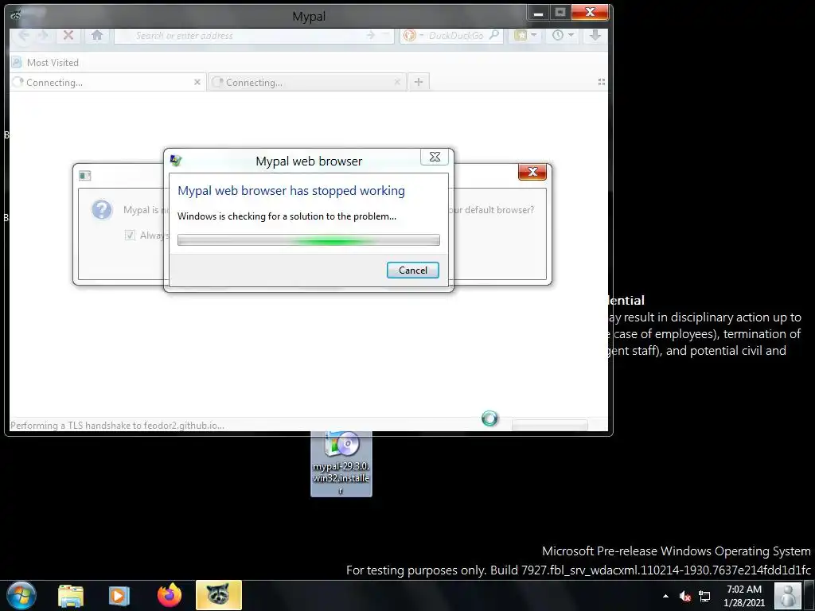Screen dimensions: 815x611
Task: Click the network tray icon
Action: point(704,596)
